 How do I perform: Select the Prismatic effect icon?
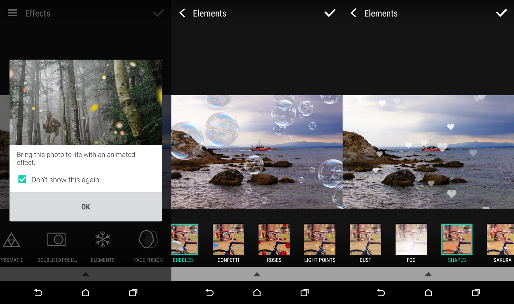click(11, 240)
